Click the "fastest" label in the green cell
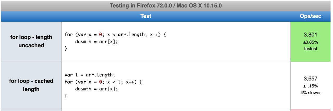333x111 pixels. 311,49
